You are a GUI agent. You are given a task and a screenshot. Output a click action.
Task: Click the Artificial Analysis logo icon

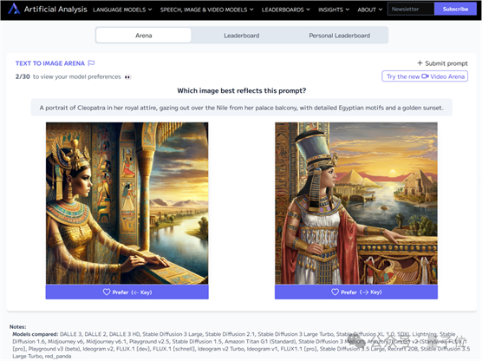point(14,9)
